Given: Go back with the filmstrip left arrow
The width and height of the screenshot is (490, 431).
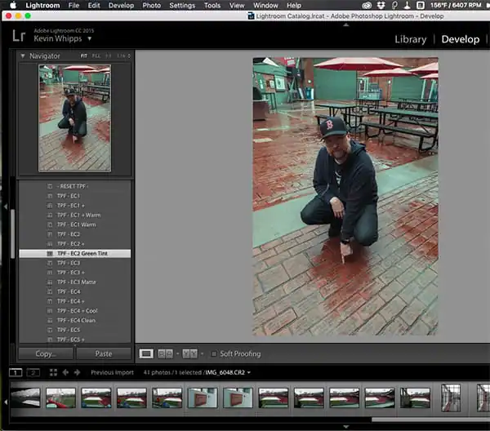Looking at the screenshot, I should click(65, 372).
